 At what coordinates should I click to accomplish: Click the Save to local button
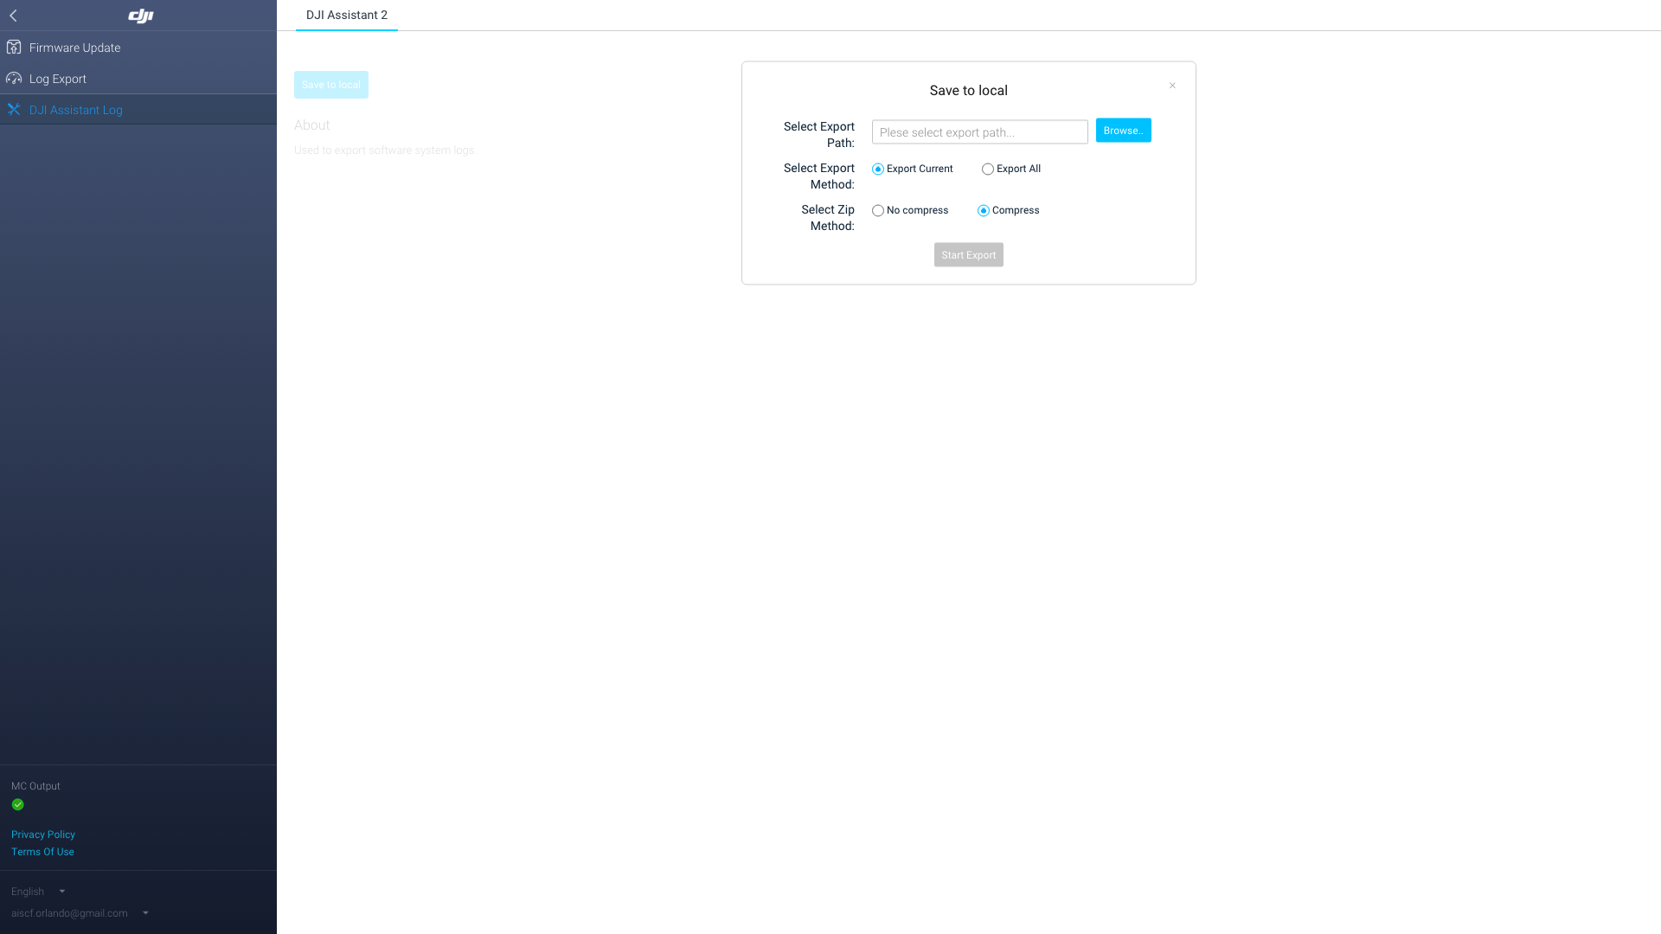pos(331,85)
